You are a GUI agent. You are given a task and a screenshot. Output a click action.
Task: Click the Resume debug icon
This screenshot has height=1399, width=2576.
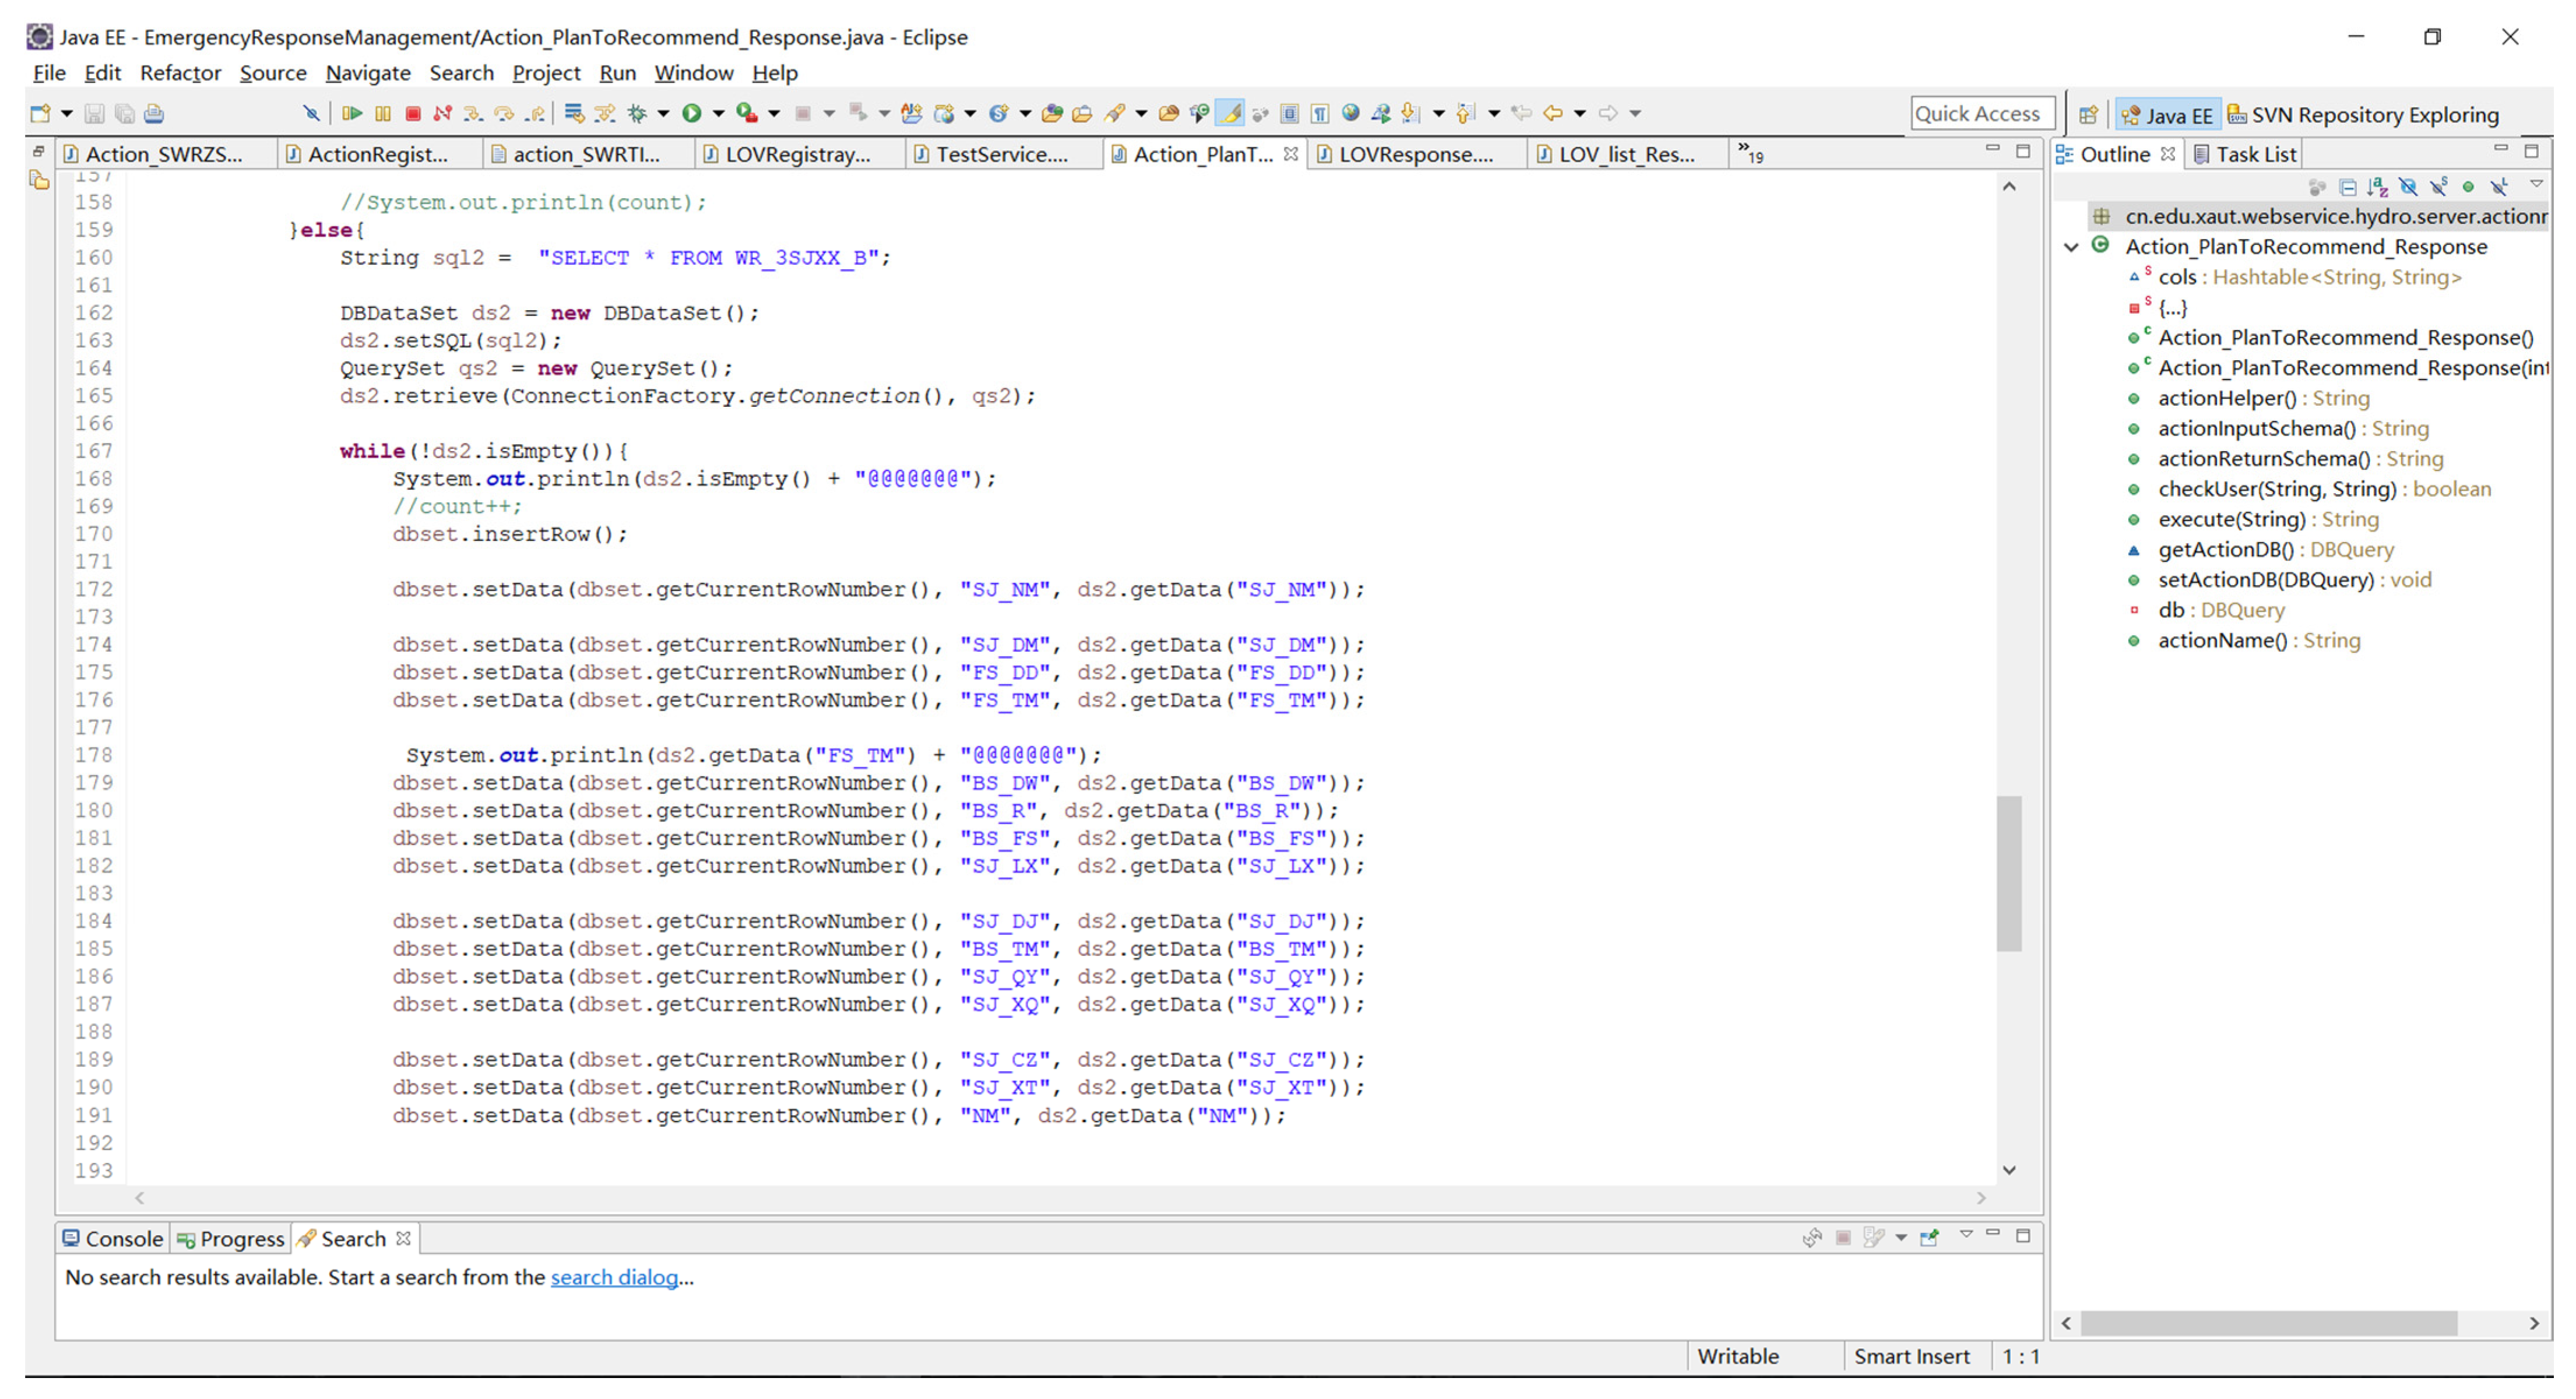pyautogui.click(x=352, y=113)
